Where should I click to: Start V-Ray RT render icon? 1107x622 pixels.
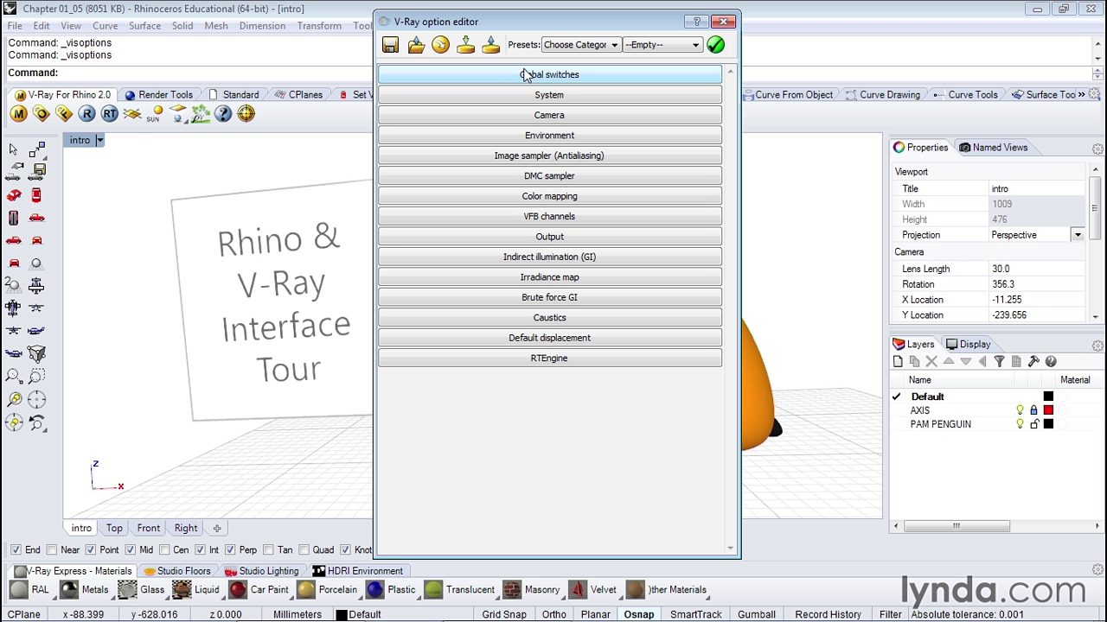coord(109,114)
